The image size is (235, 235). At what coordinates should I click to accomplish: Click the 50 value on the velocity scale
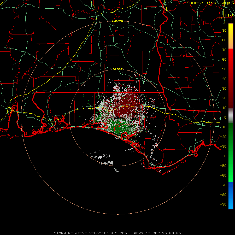coord(224,69)
